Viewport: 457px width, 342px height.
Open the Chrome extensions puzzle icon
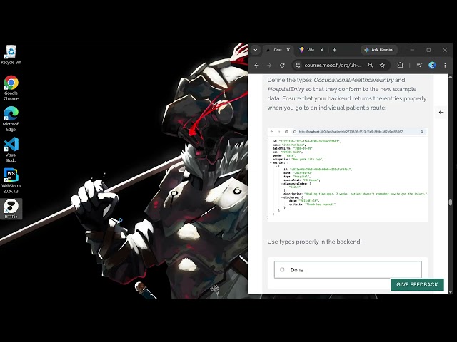click(x=401, y=66)
